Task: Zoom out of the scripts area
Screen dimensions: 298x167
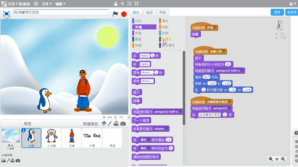Action: (x=271, y=159)
